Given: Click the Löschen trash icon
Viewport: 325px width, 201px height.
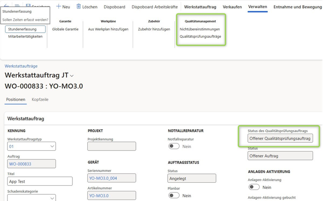Looking at the screenshot, I should (79, 7).
